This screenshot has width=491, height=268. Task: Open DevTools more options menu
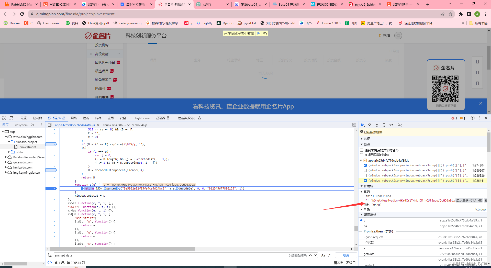coord(480,118)
